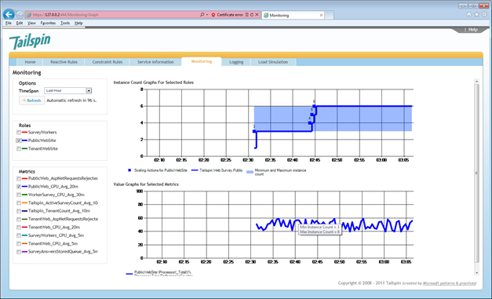Open the TimeSpan Last Hour dropdown
492x299 pixels.
click(x=89, y=91)
